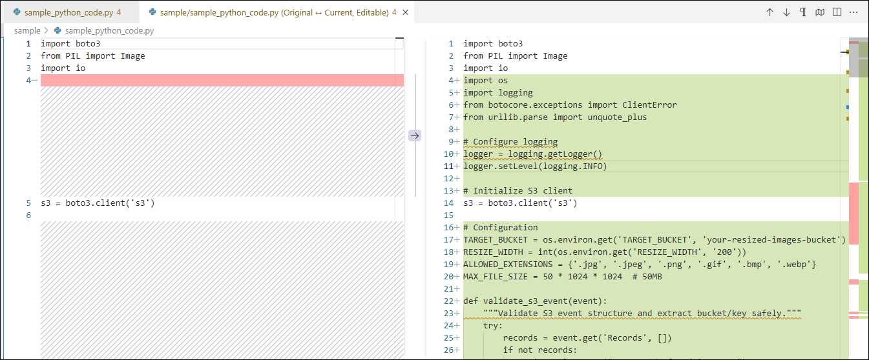Open the More Actions ellipsis menu

point(853,12)
